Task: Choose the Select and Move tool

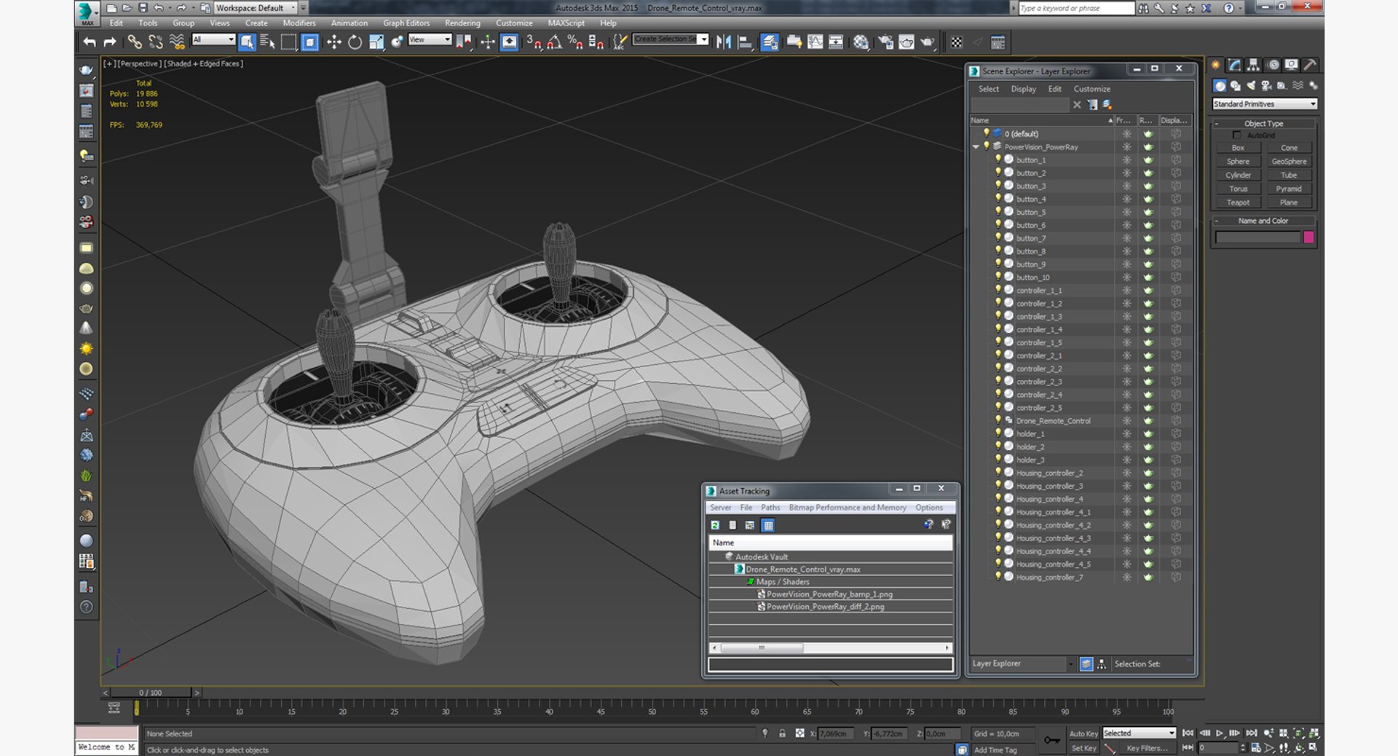Action: pos(333,42)
